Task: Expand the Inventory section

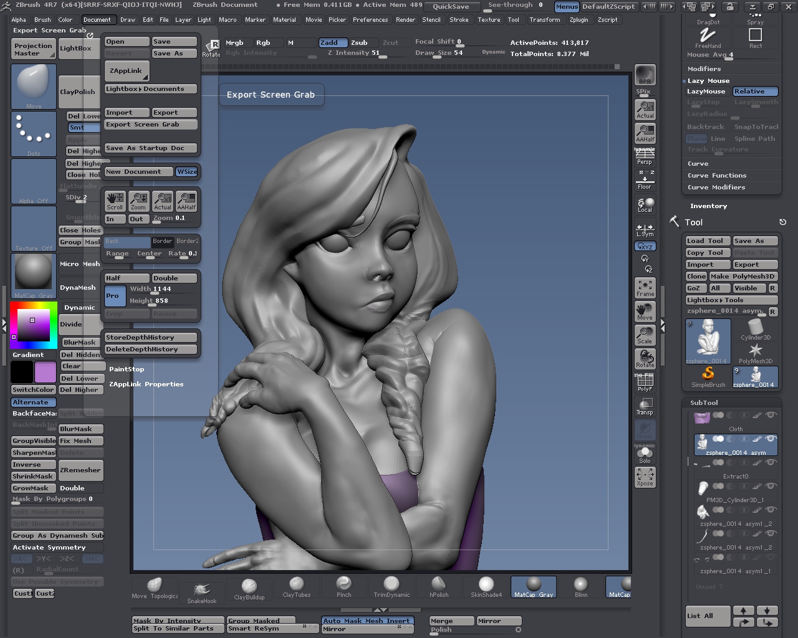Action: point(708,206)
